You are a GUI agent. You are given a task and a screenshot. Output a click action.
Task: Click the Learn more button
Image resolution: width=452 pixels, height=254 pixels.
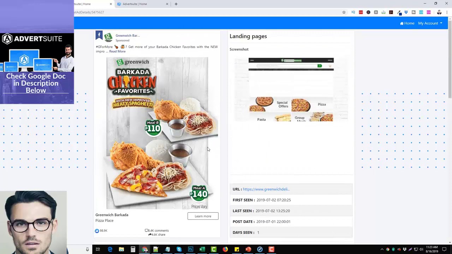pos(203,216)
